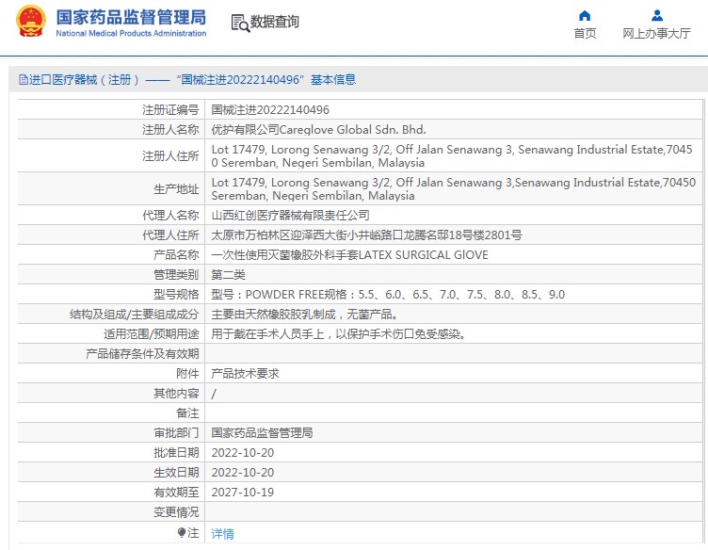708x550 pixels.
Task: Click the 变更情况 label
Action: 176,512
